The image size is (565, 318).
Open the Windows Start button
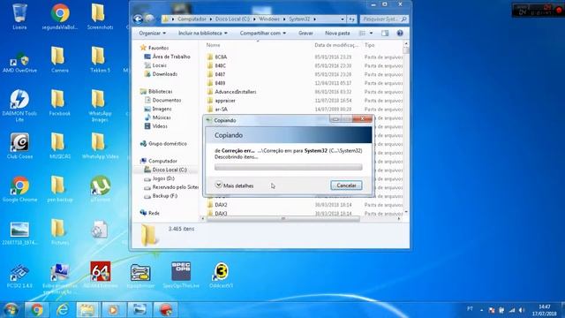point(11,310)
